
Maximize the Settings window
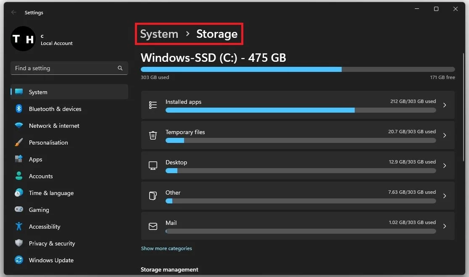[436, 9]
